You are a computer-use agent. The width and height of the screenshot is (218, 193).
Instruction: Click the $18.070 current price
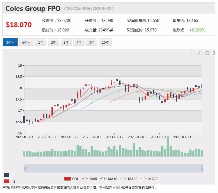[19, 25]
